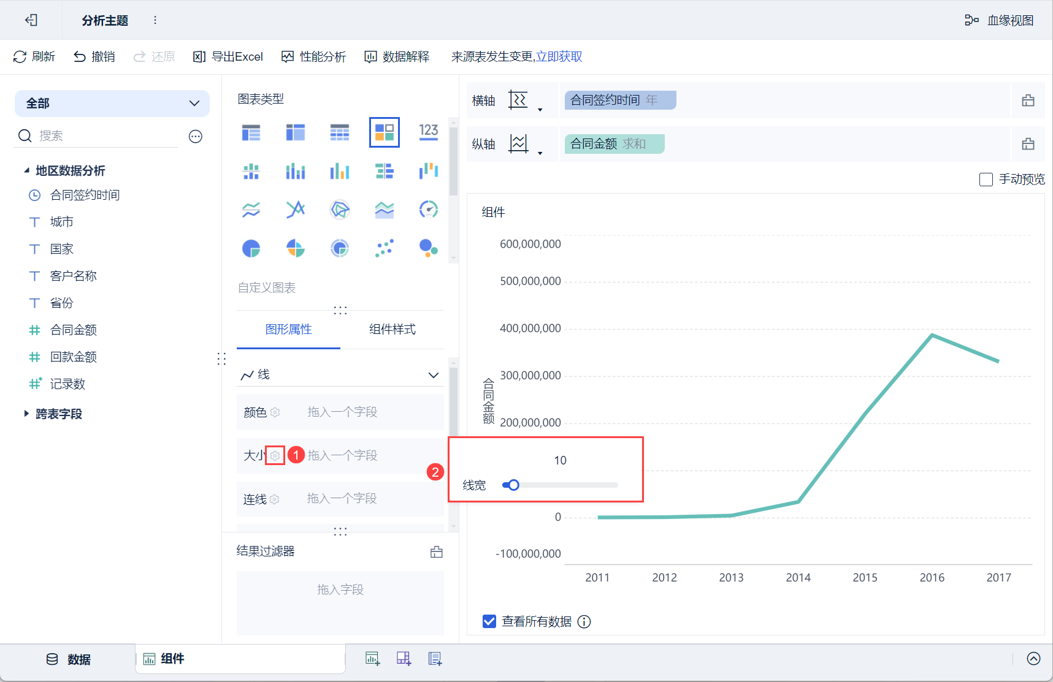Click the 合同金额 求和 field pill
Image resolution: width=1053 pixels, height=682 pixels.
pyautogui.click(x=614, y=144)
